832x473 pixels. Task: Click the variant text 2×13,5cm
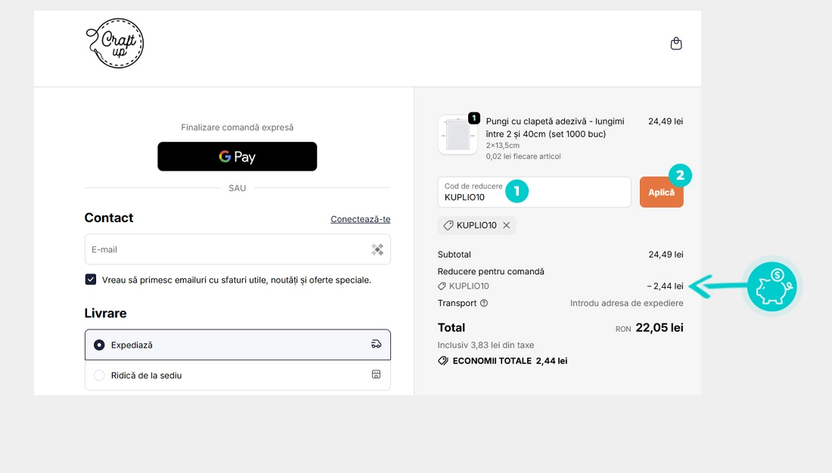pyautogui.click(x=502, y=145)
